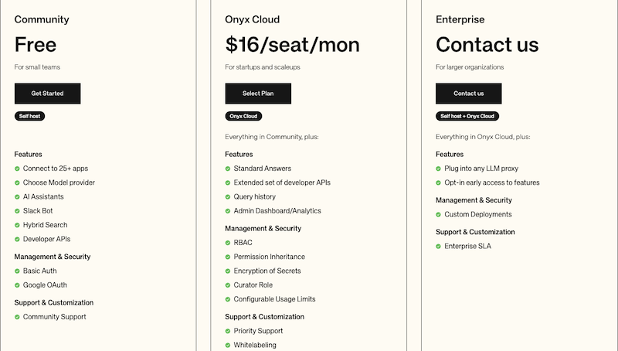Click green check beside Connect to 25+ apps
Image resolution: width=618 pixels, height=351 pixels.
[x=17, y=169]
